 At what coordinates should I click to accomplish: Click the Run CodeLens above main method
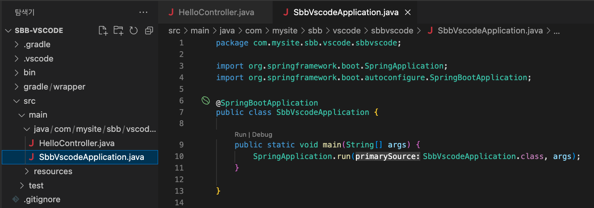(240, 135)
